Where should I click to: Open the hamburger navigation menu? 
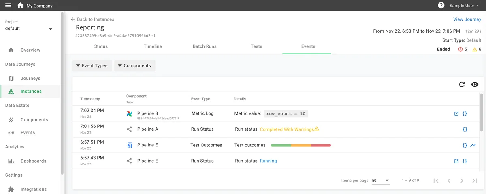point(8,6)
